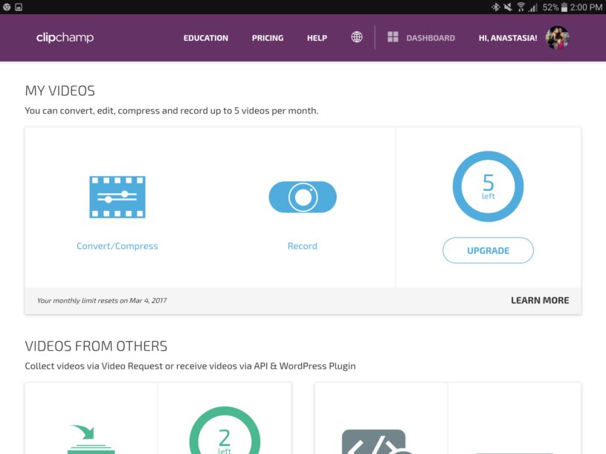Select the Record webcam icon
606x454 pixels.
point(303,197)
